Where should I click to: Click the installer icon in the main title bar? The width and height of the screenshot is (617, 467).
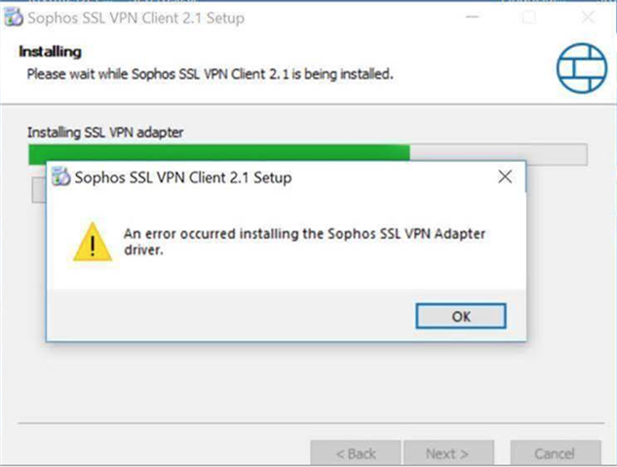14,18
